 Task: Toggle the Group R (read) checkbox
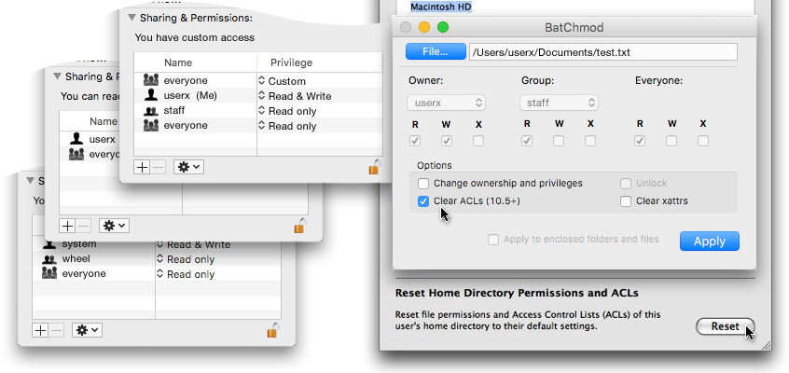527,141
